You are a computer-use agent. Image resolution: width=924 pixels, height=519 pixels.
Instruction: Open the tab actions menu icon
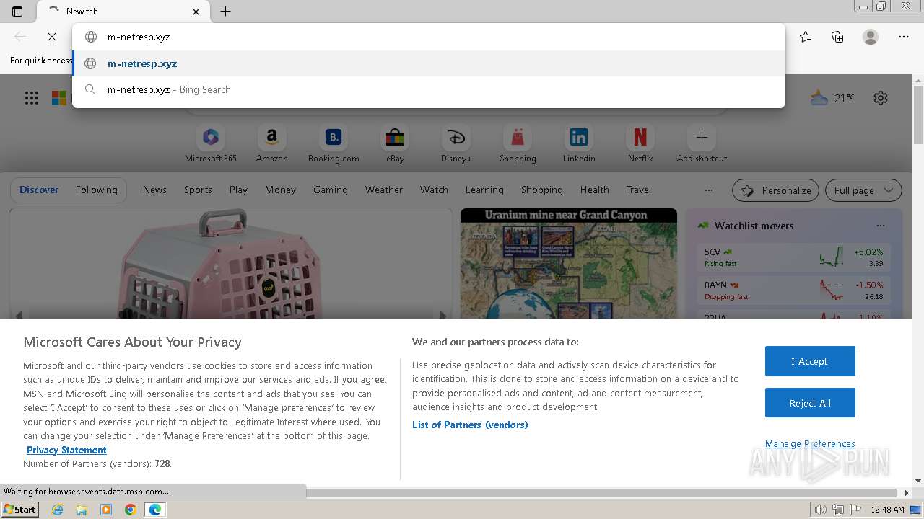(17, 12)
